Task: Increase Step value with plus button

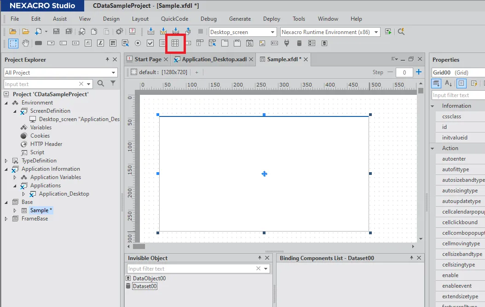Action: tap(418, 72)
